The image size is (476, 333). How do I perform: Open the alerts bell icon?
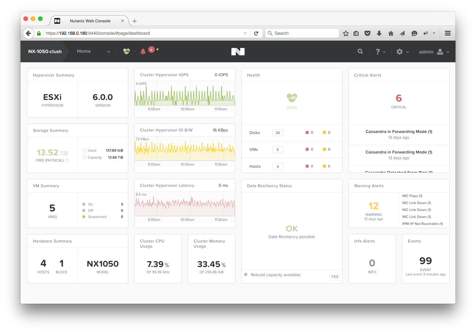[x=143, y=52]
